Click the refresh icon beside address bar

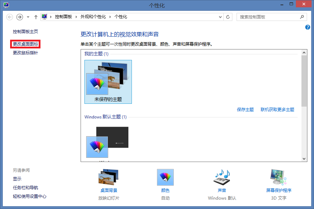pos(228,17)
